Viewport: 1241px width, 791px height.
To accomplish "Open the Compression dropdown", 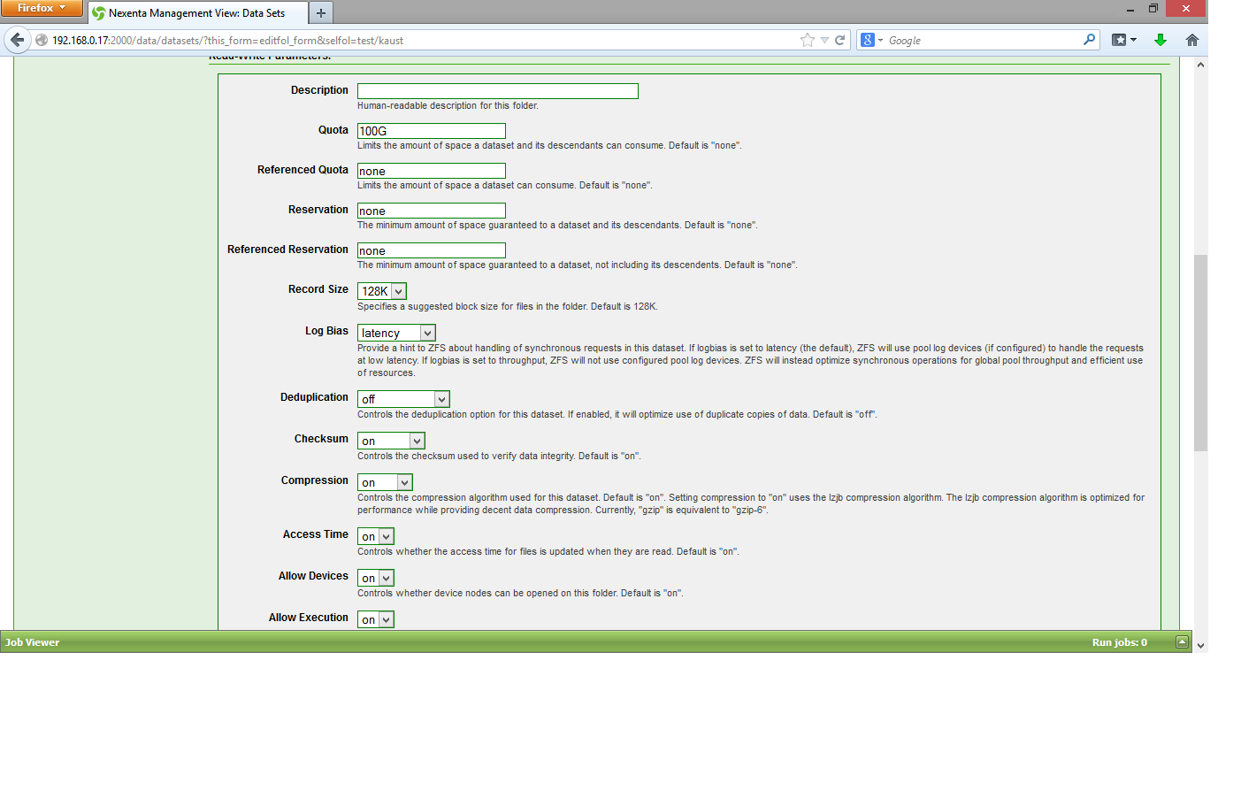I will 386,482.
